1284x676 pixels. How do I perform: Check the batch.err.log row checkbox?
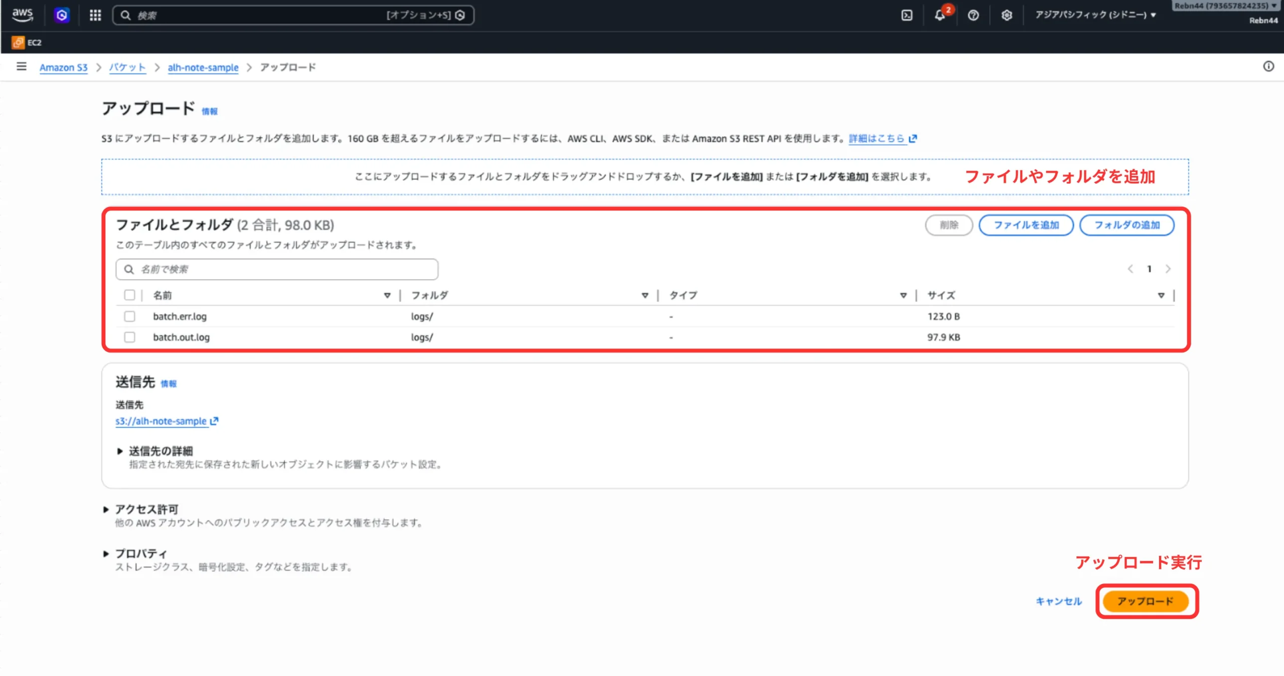tap(129, 316)
